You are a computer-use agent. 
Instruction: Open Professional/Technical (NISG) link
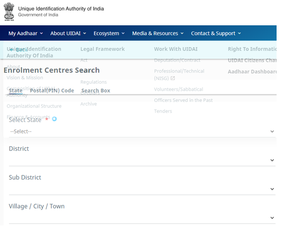point(179,74)
